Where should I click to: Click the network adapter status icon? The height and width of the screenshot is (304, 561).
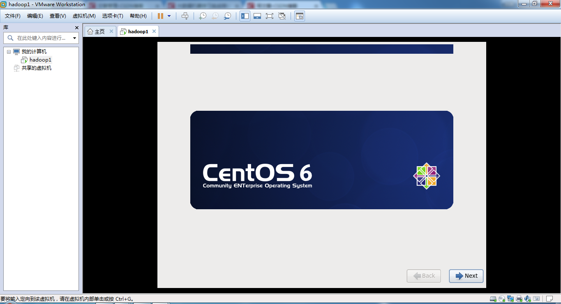510,299
